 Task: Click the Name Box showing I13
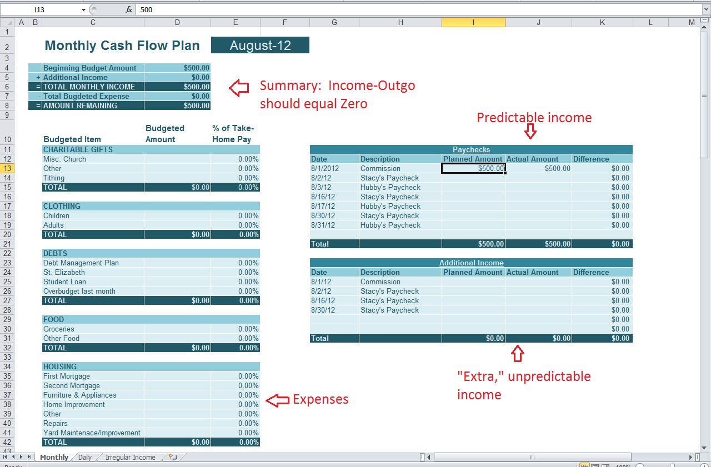pos(40,9)
